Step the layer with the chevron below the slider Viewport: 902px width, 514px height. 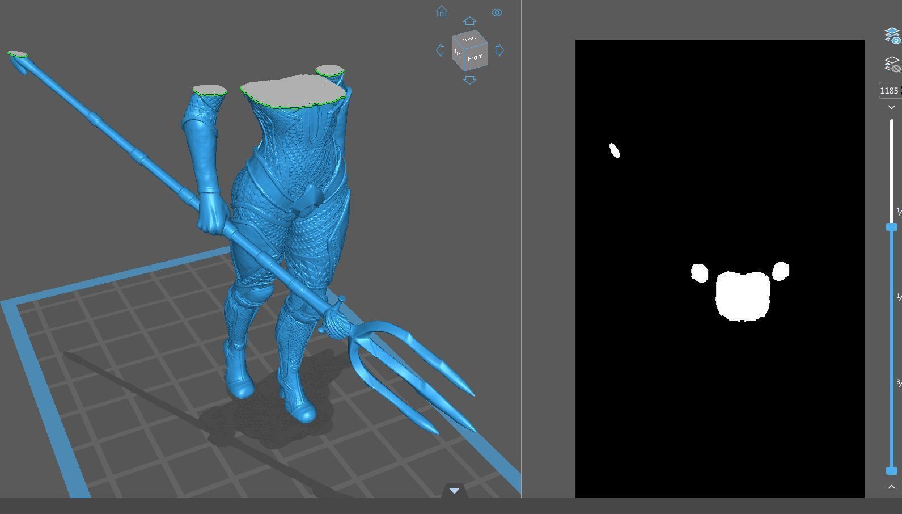pyautogui.click(x=892, y=487)
